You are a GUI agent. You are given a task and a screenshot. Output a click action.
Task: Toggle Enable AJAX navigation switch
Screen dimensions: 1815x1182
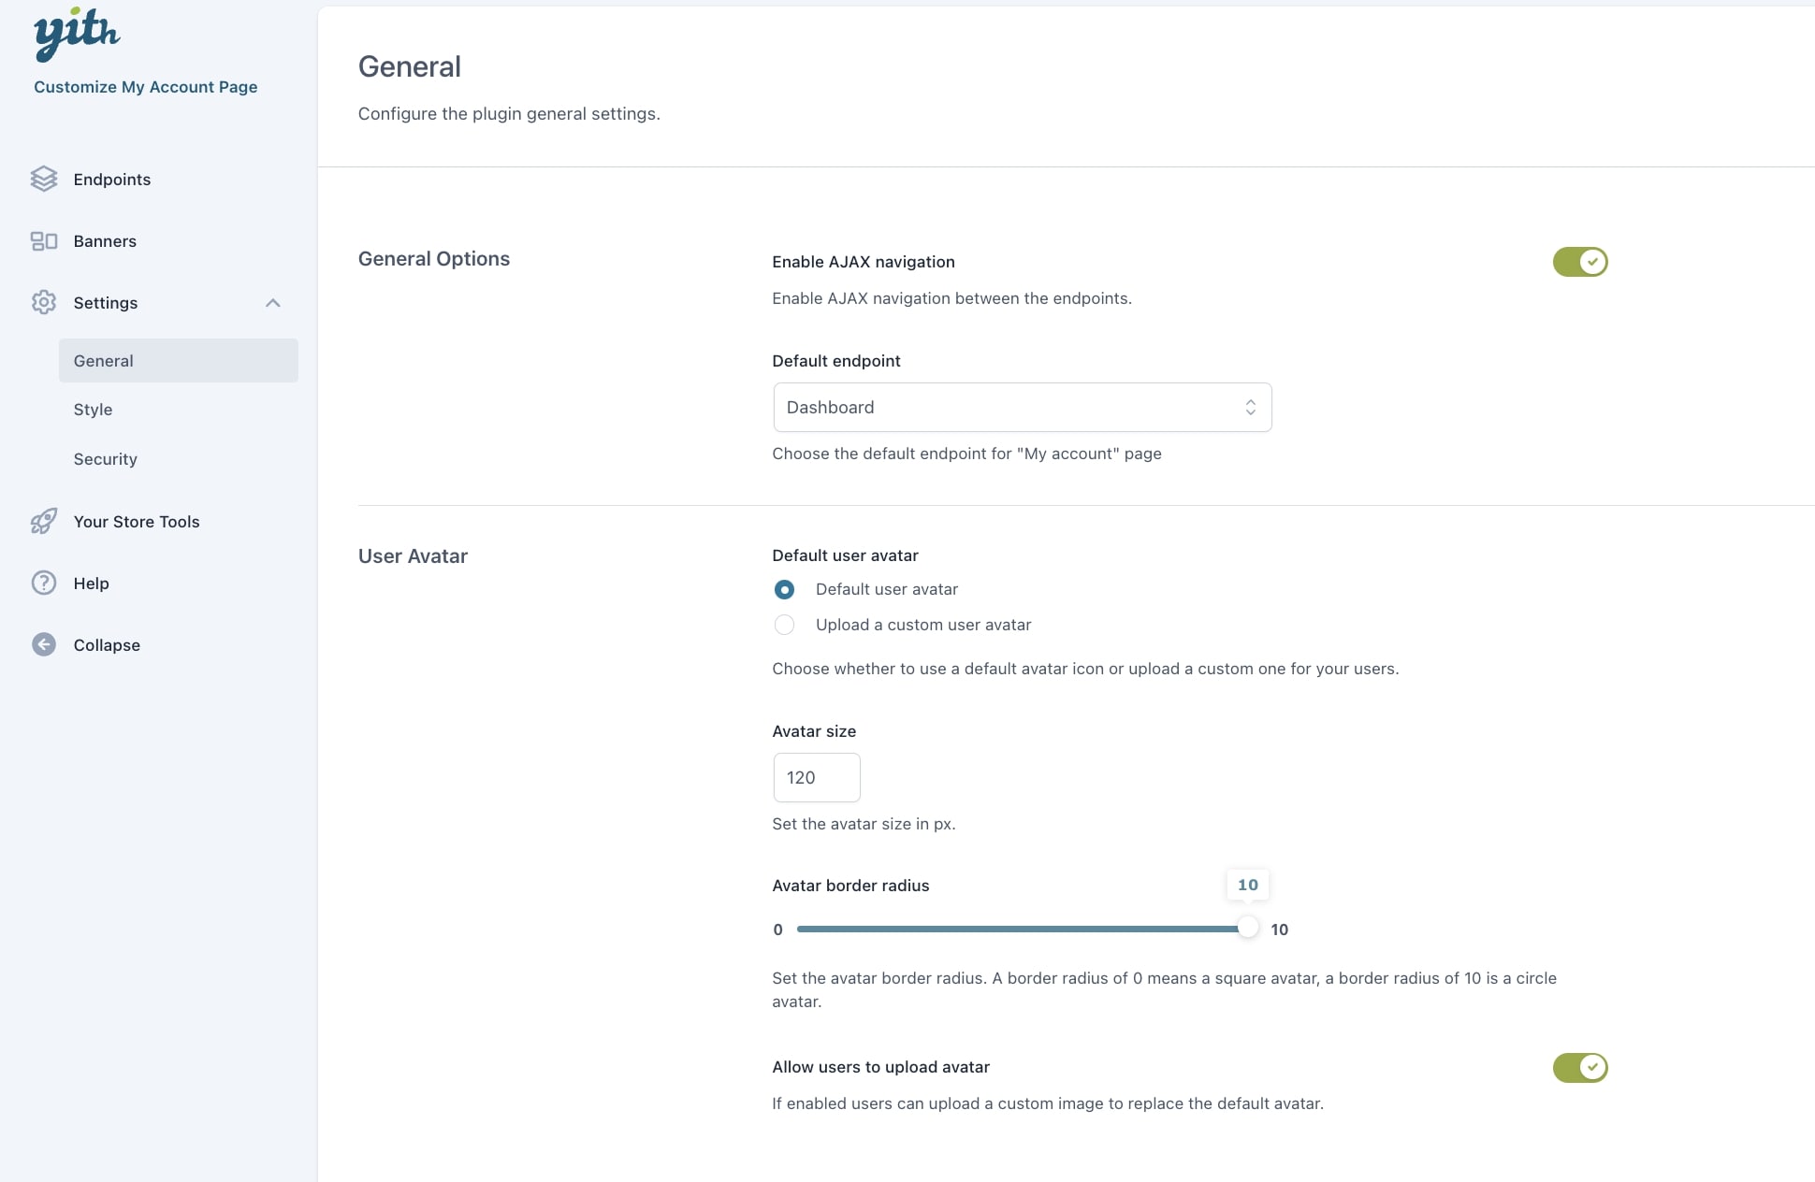pyautogui.click(x=1579, y=262)
